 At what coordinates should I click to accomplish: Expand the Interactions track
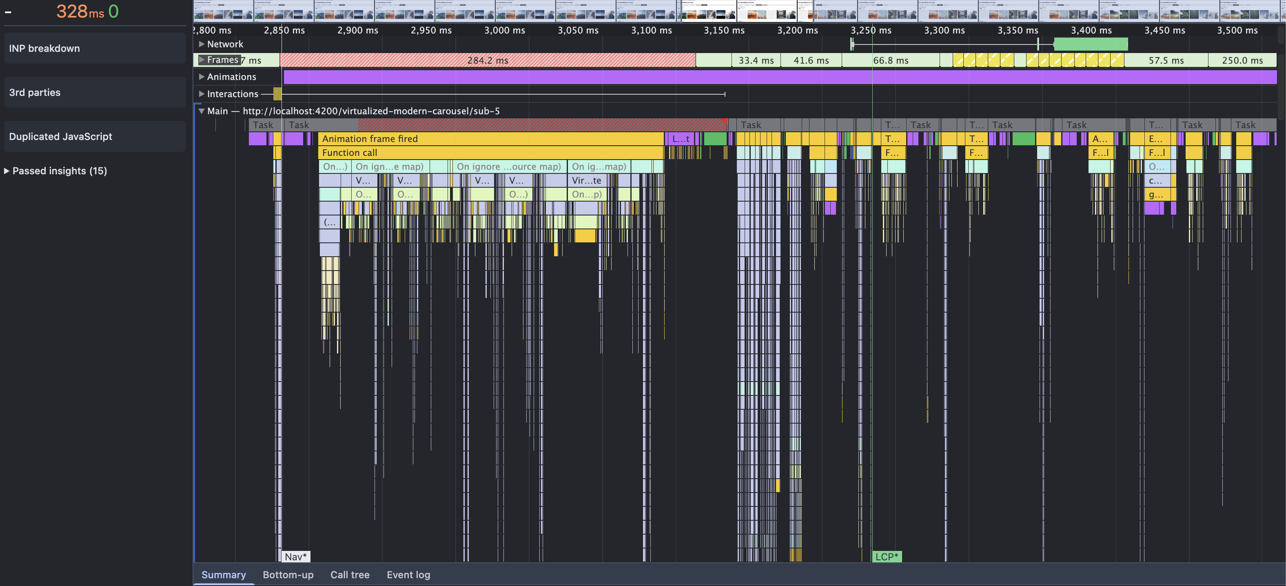[202, 94]
